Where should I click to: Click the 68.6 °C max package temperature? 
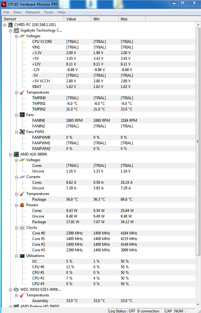(x=126, y=199)
